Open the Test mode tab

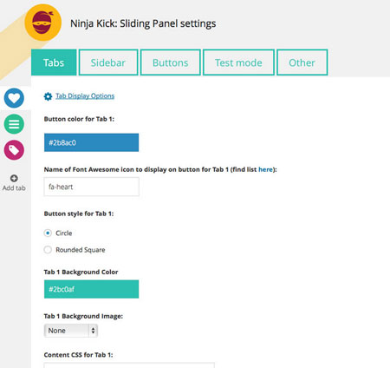pos(238,62)
